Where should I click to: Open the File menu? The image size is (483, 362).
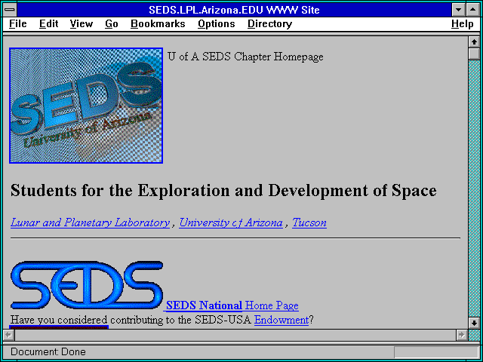click(18, 23)
